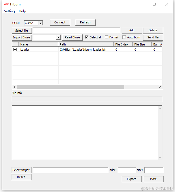Click the Reset button
The height and width of the screenshot is (192, 175).
click(x=21, y=177)
